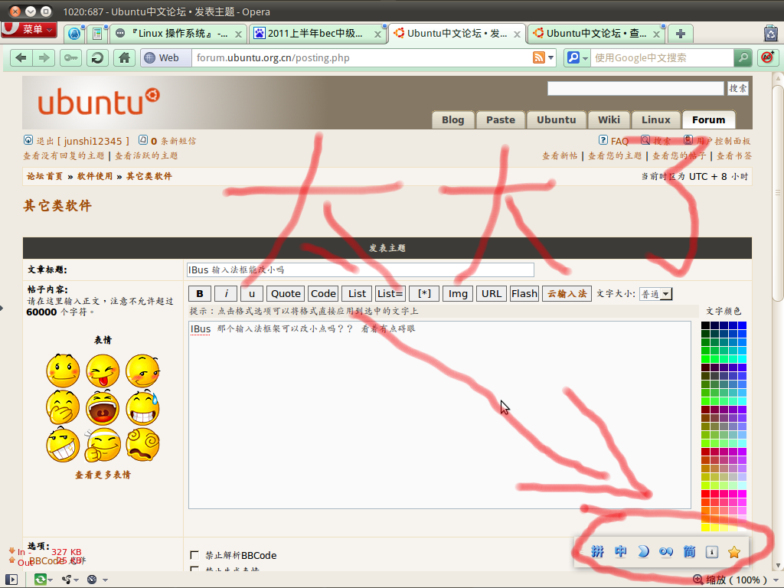Image resolution: width=784 pixels, height=588 pixels.
Task: Click the 文章标题 subject input field
Action: [x=361, y=270]
